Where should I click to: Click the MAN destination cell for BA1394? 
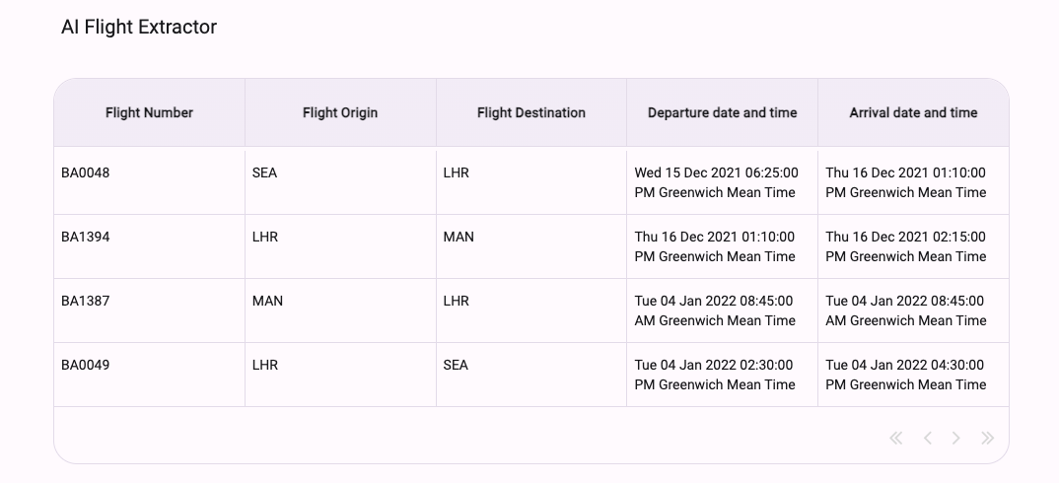coord(459,237)
